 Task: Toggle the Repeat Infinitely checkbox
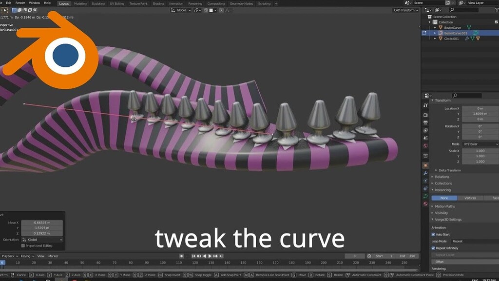[433, 248]
